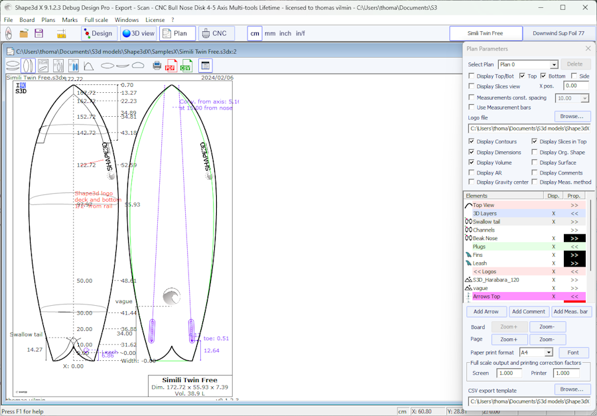
Task: Select the curve profile view icon
Action: click(x=88, y=66)
